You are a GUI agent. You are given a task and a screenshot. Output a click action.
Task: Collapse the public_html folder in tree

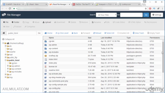point(5,60)
